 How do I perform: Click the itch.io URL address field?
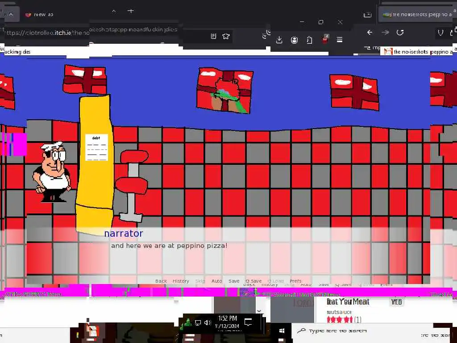[x=46, y=33]
